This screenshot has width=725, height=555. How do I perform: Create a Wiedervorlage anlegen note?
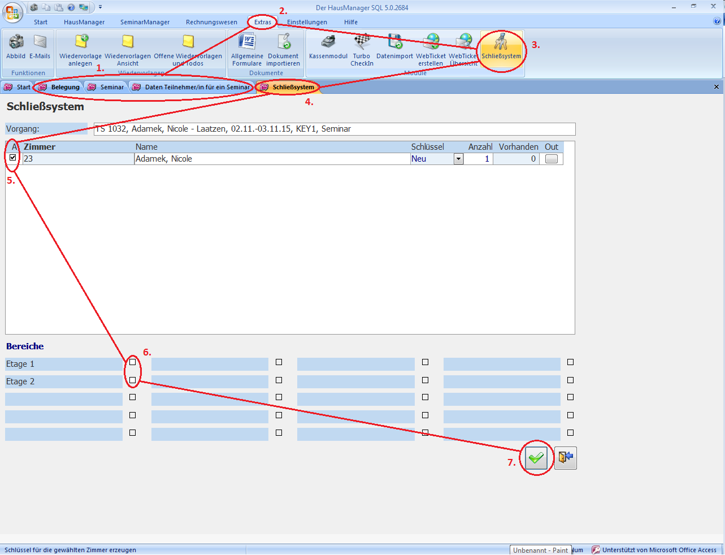[81, 42]
